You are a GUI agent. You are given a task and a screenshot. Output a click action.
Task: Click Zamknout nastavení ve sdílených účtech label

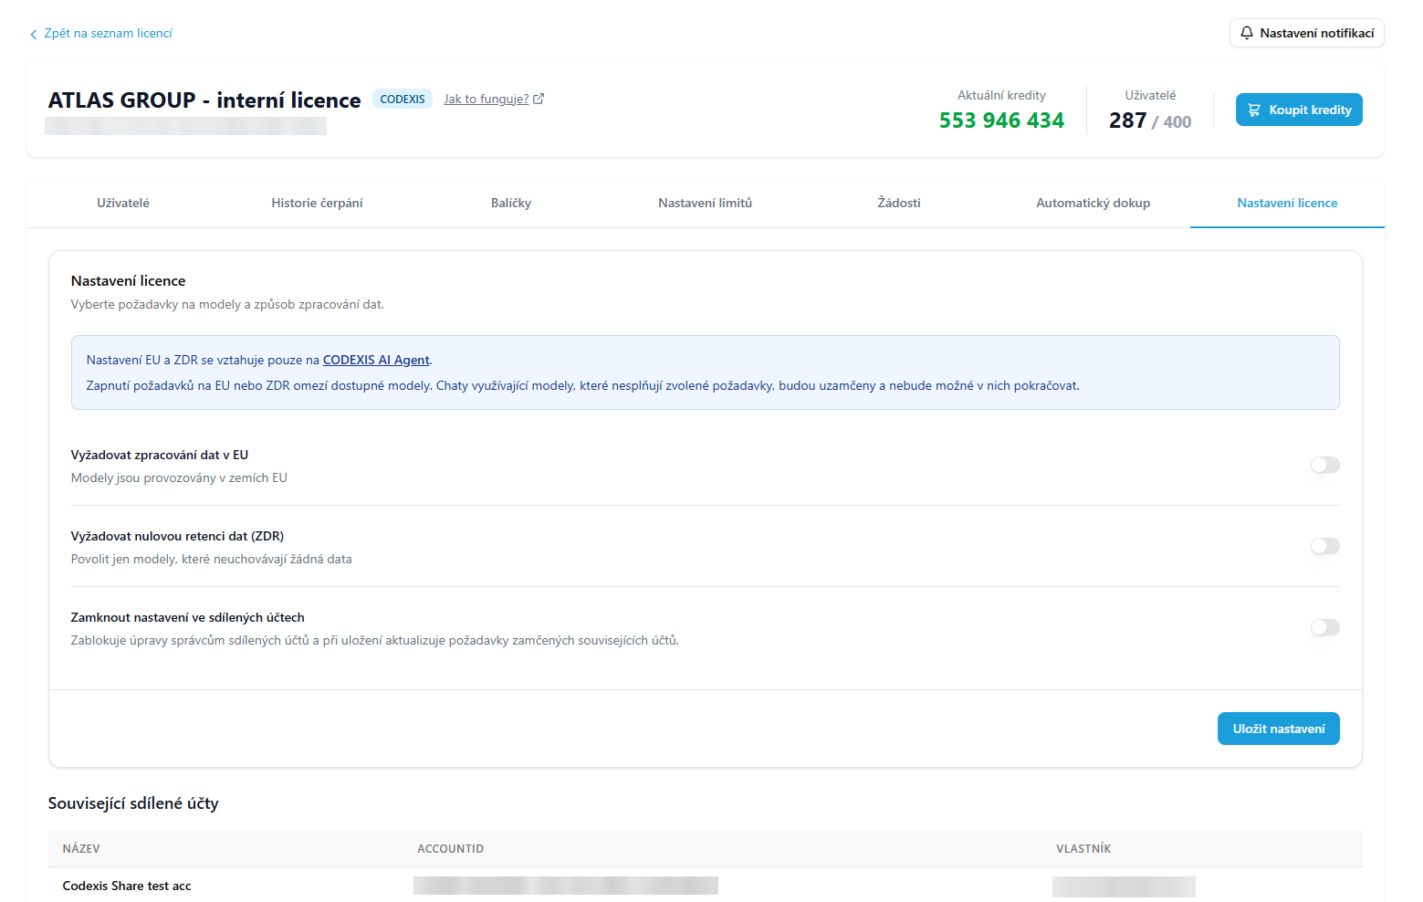click(187, 617)
